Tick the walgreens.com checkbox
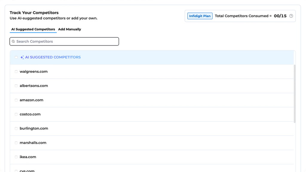The height and width of the screenshot is (172, 306). coord(16,72)
